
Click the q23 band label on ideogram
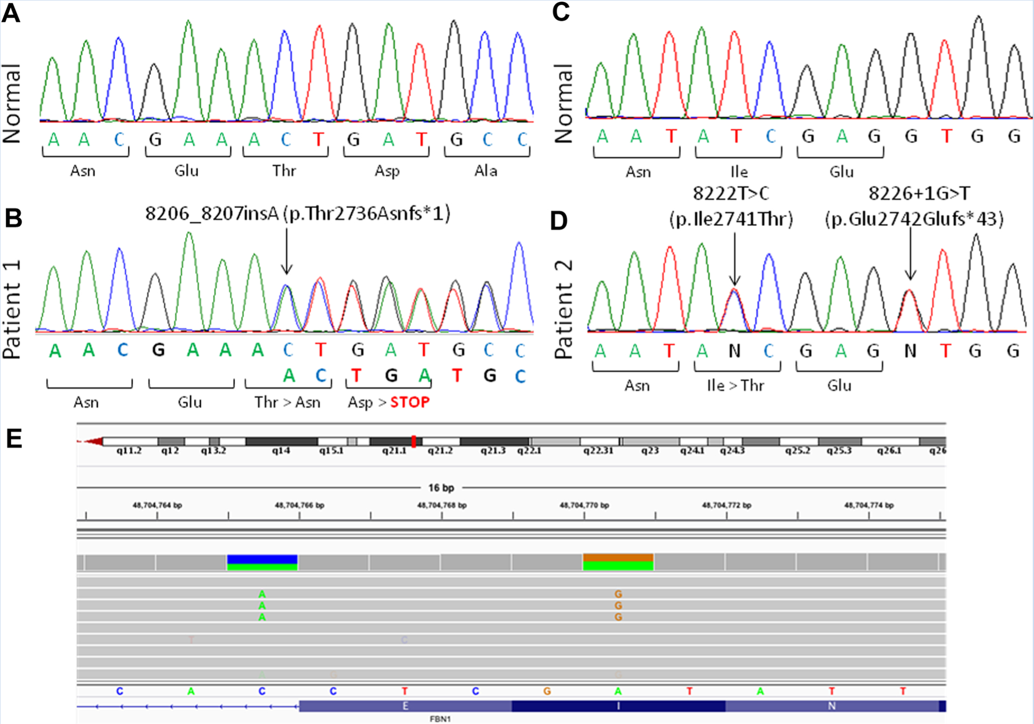650,451
